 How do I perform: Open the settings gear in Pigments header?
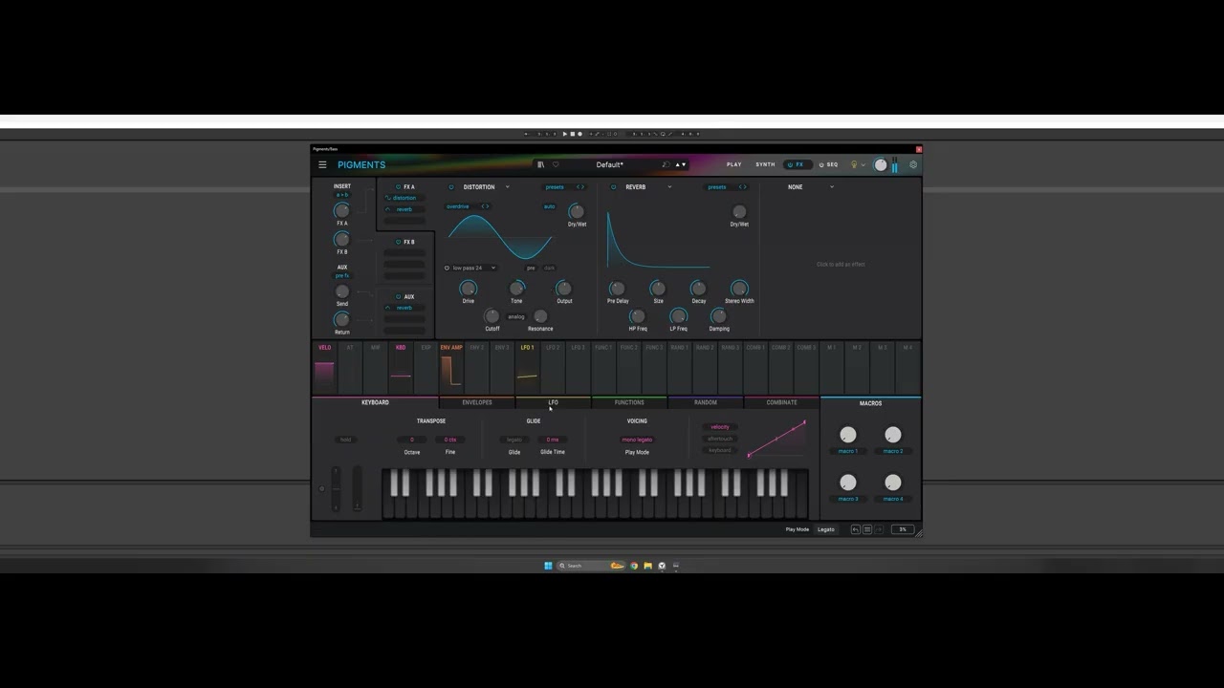point(913,164)
